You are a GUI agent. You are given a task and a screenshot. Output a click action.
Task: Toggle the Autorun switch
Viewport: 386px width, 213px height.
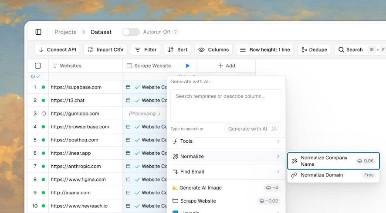pos(131,32)
